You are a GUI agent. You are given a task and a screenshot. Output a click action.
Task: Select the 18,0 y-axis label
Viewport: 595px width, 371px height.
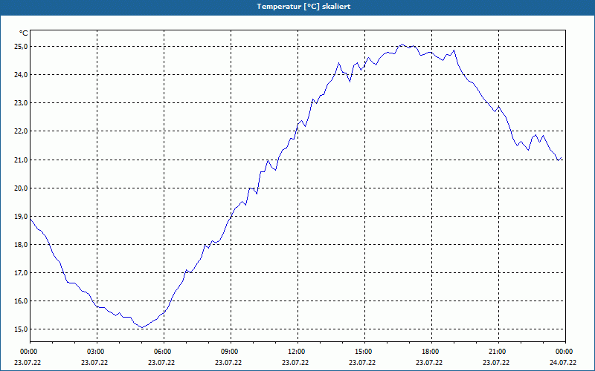click(21, 245)
